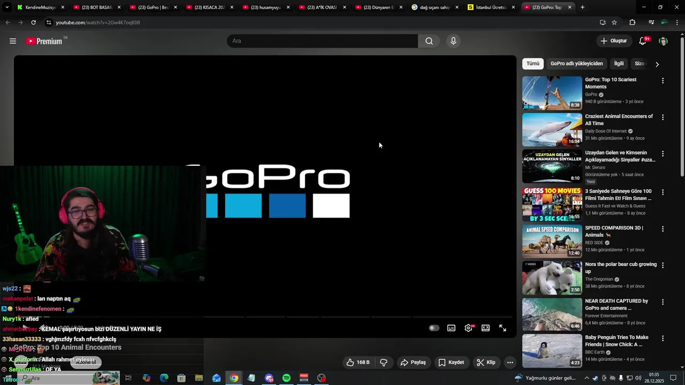
Task: Click the search magnifier button
Action: 429,41
